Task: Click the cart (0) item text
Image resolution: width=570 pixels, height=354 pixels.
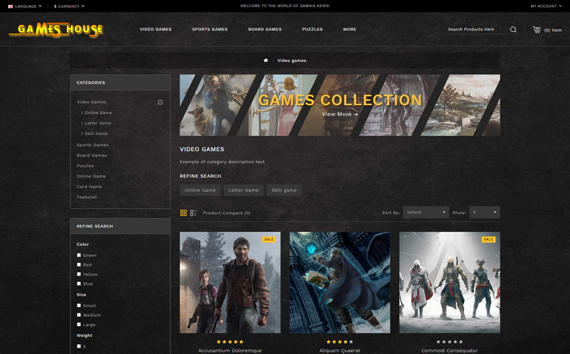Action: click(553, 30)
